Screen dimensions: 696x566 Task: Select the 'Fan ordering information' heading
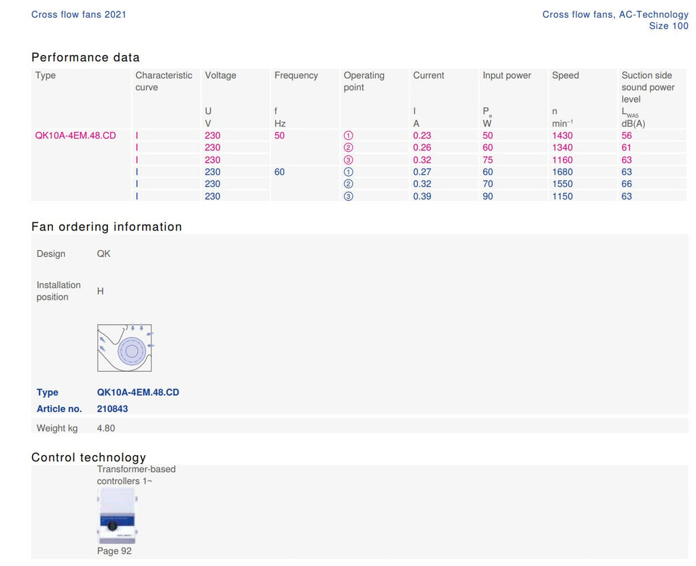[x=107, y=227]
